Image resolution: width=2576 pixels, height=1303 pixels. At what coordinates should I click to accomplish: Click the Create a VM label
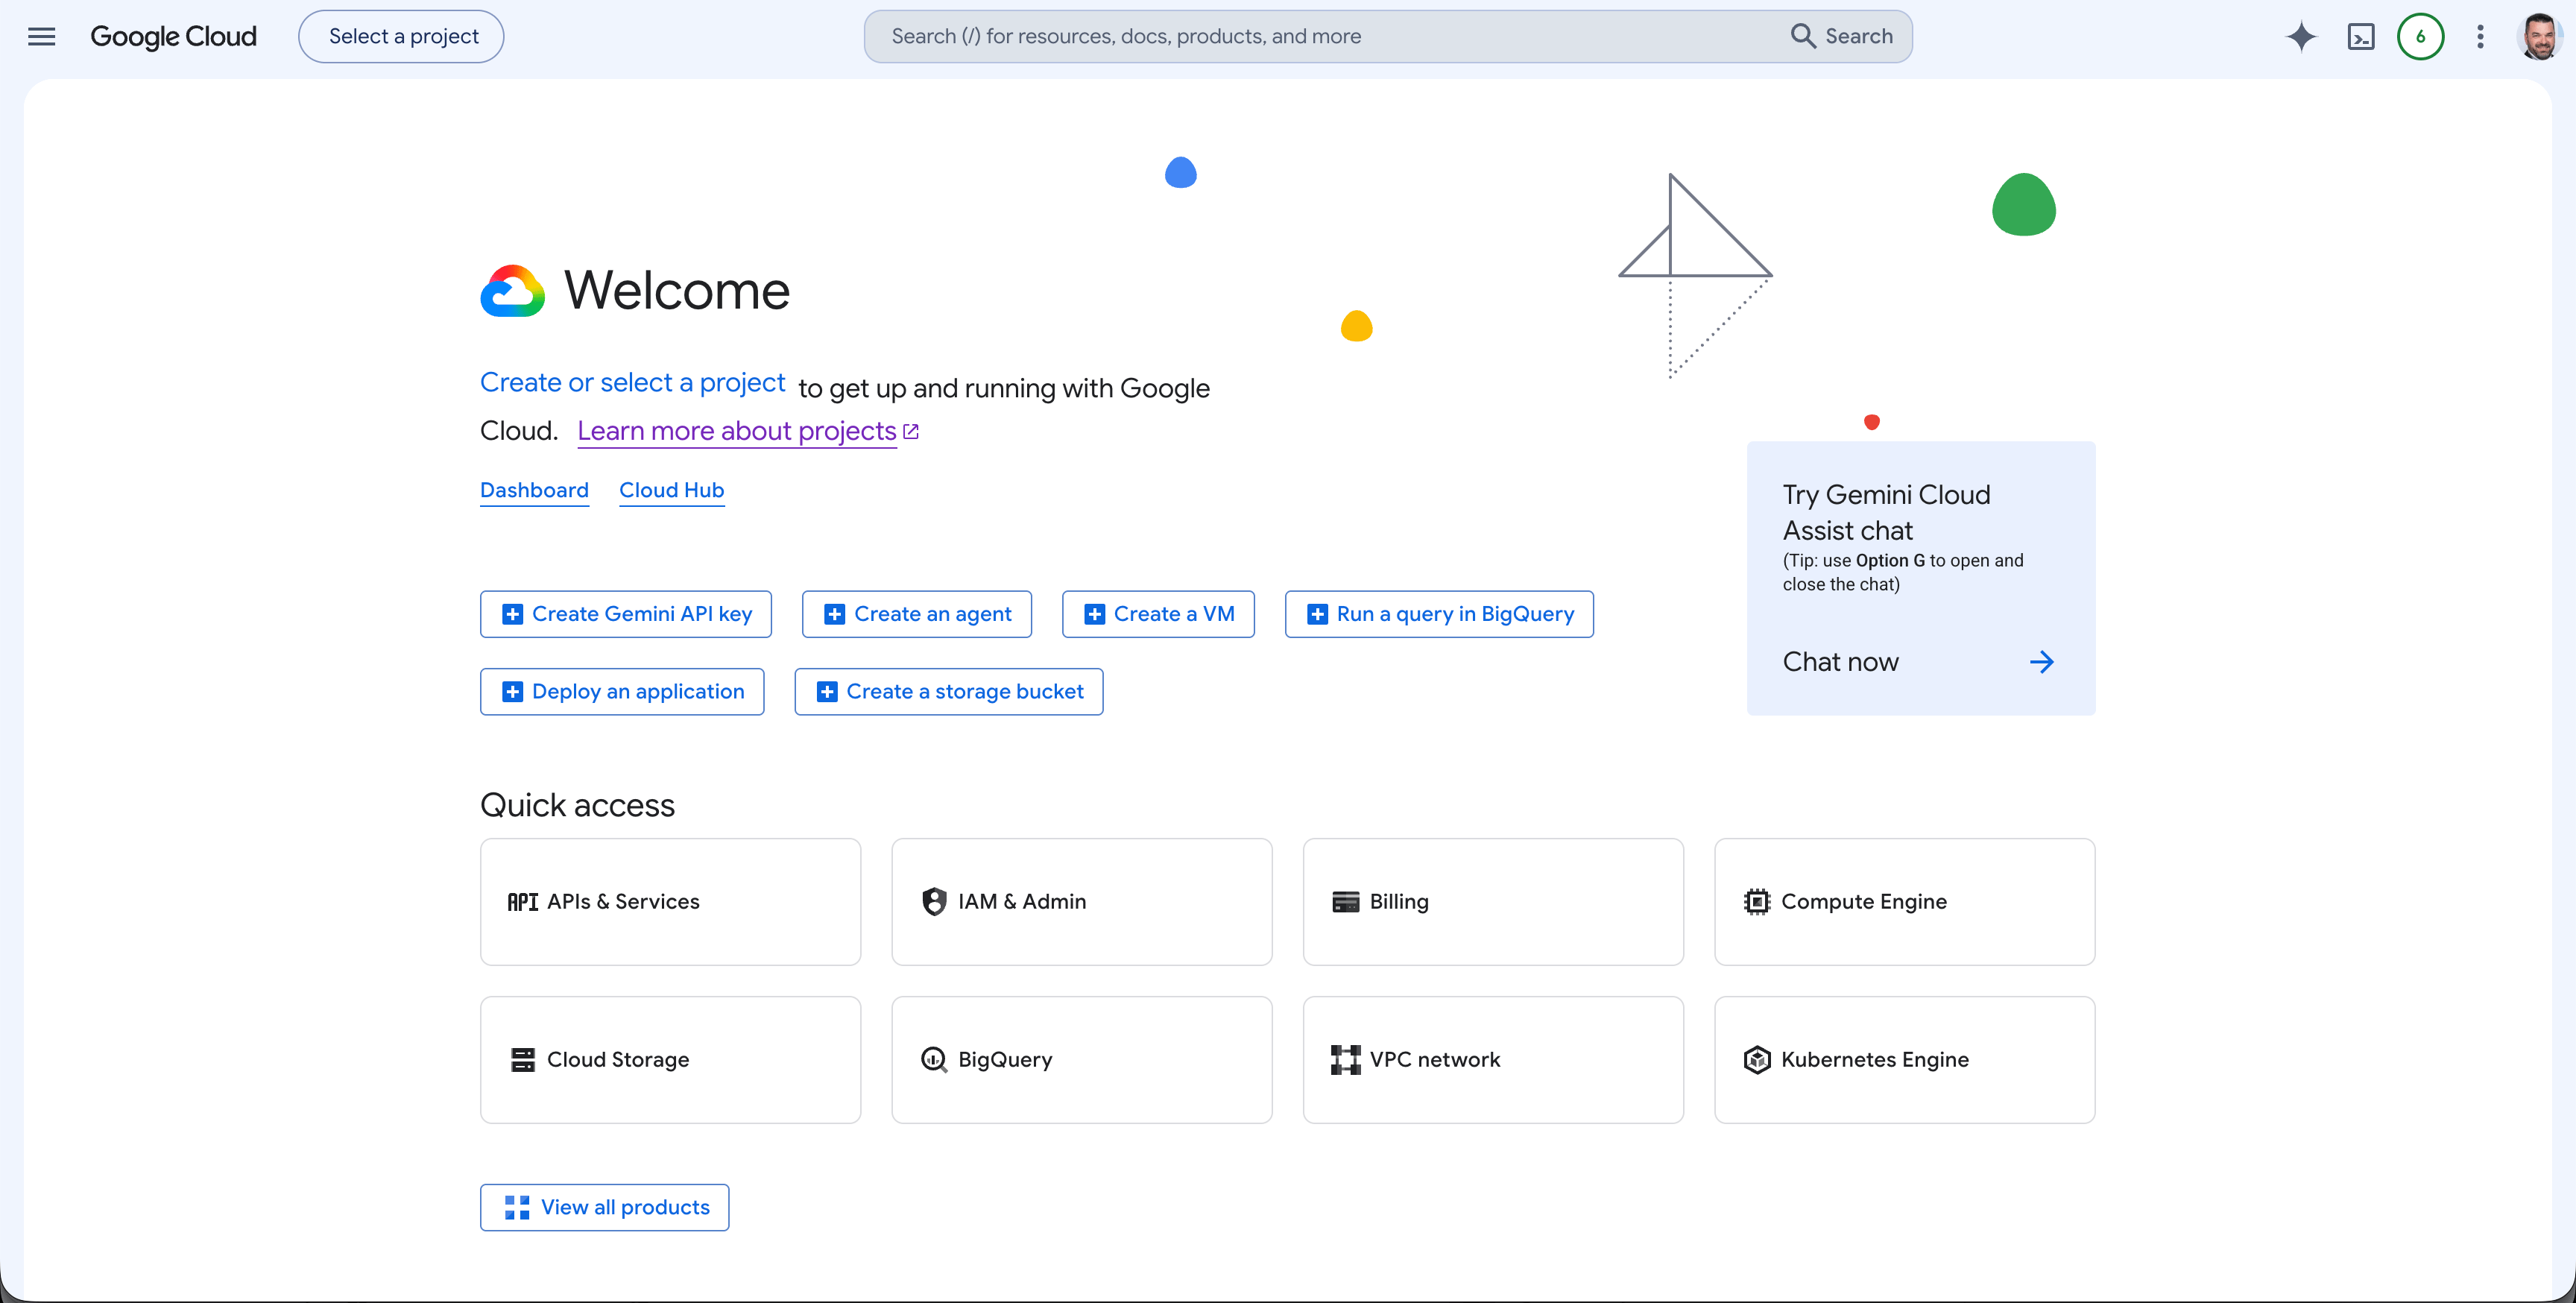[1174, 614]
